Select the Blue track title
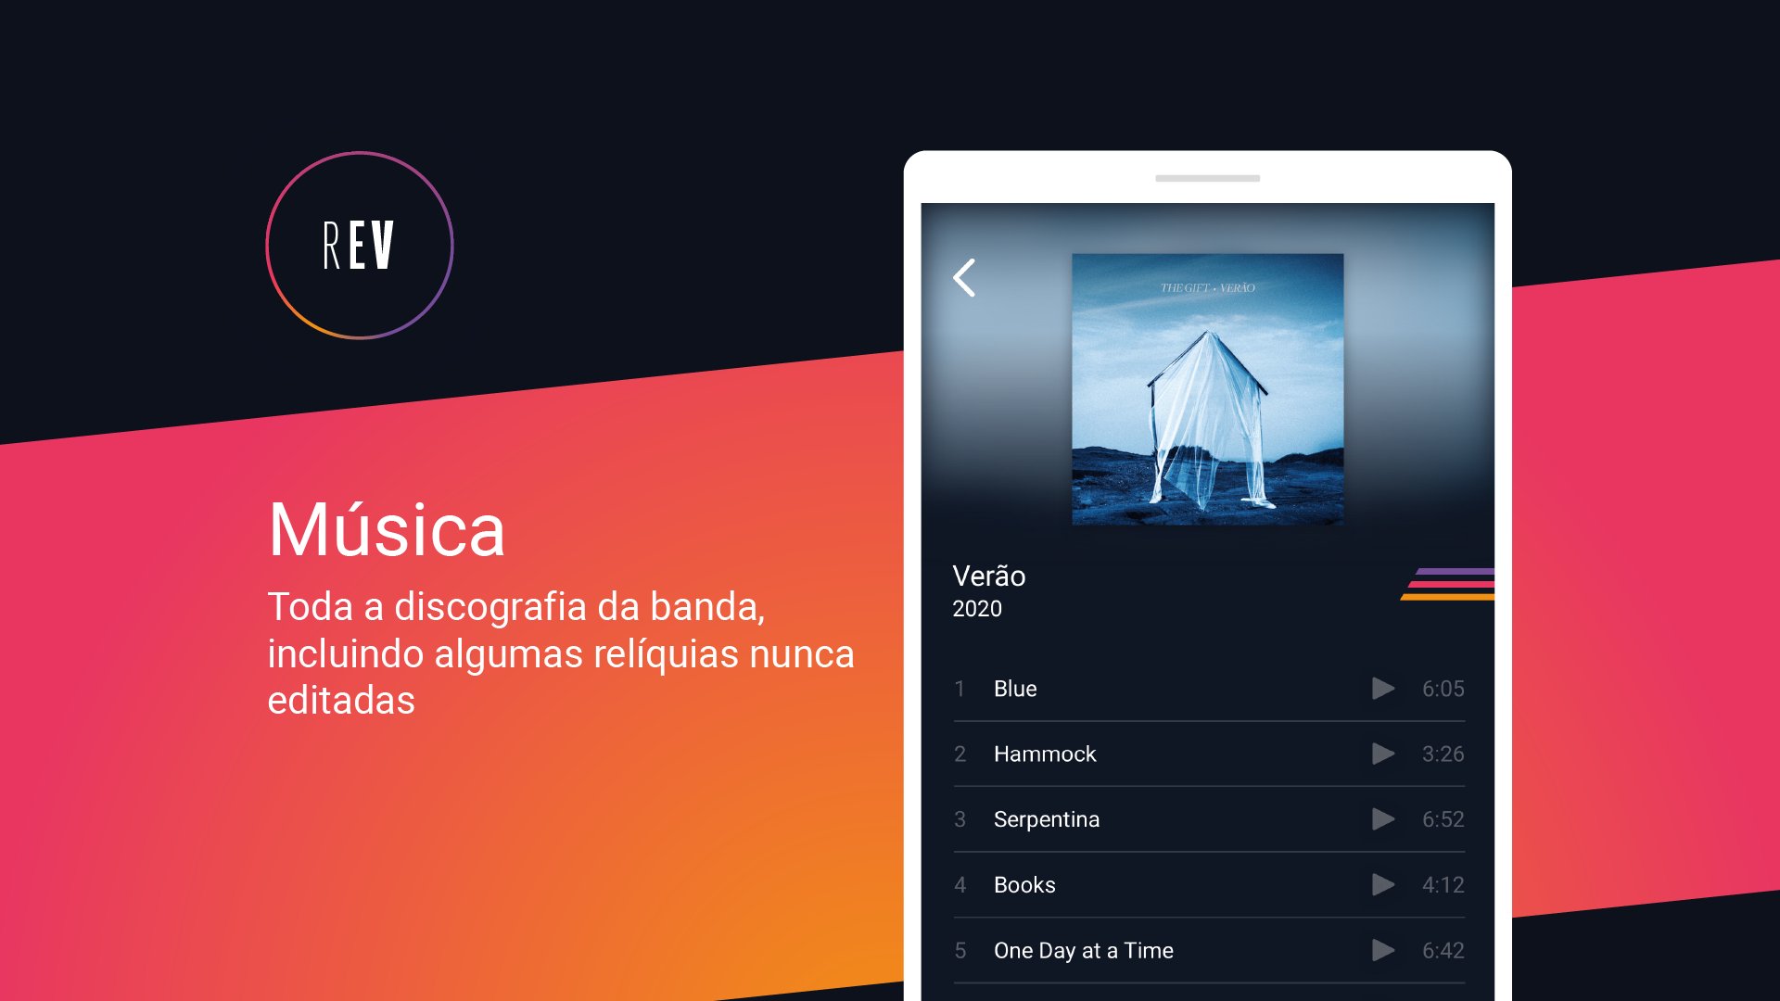Viewport: 1780px width, 1001px height. click(1015, 689)
